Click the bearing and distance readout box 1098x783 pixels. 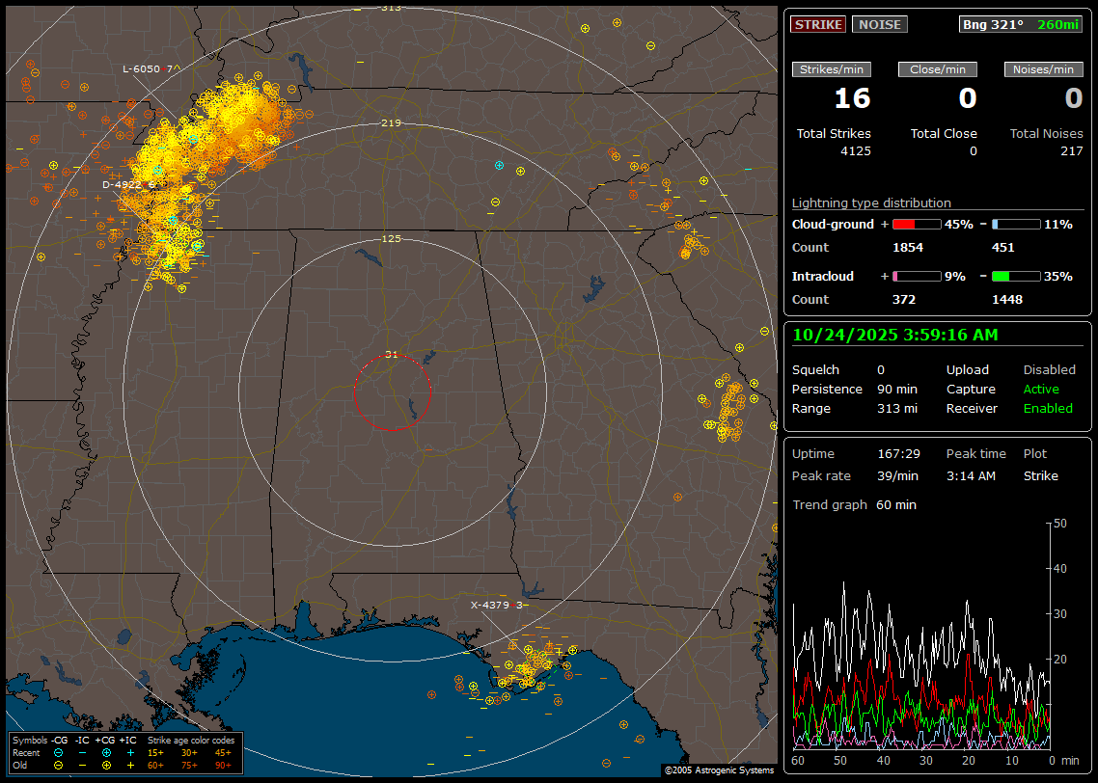[1020, 24]
